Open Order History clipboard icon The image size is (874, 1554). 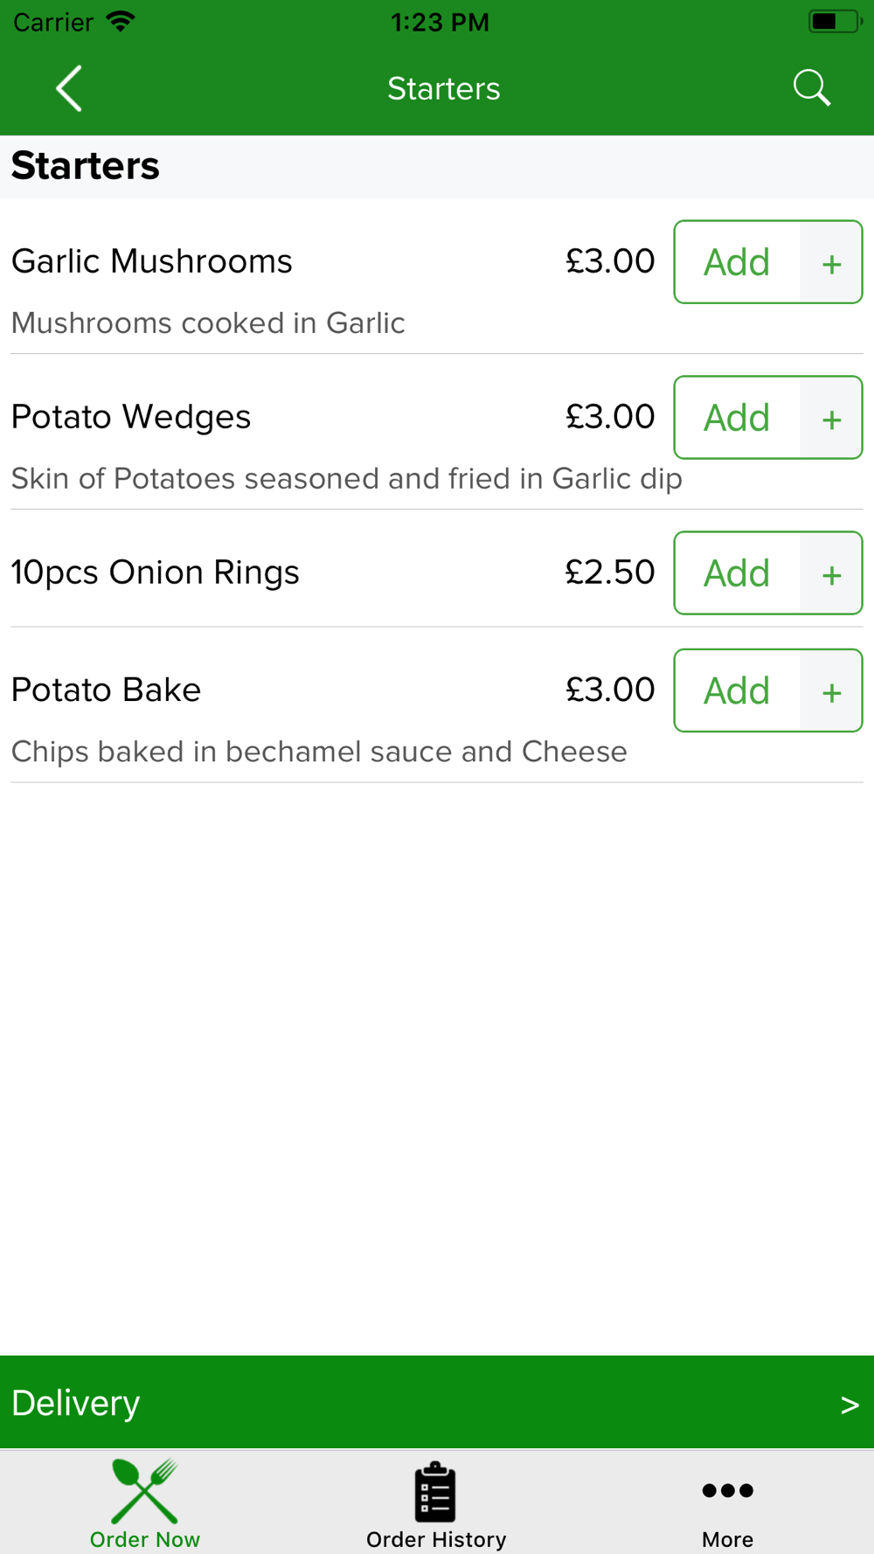(435, 1491)
